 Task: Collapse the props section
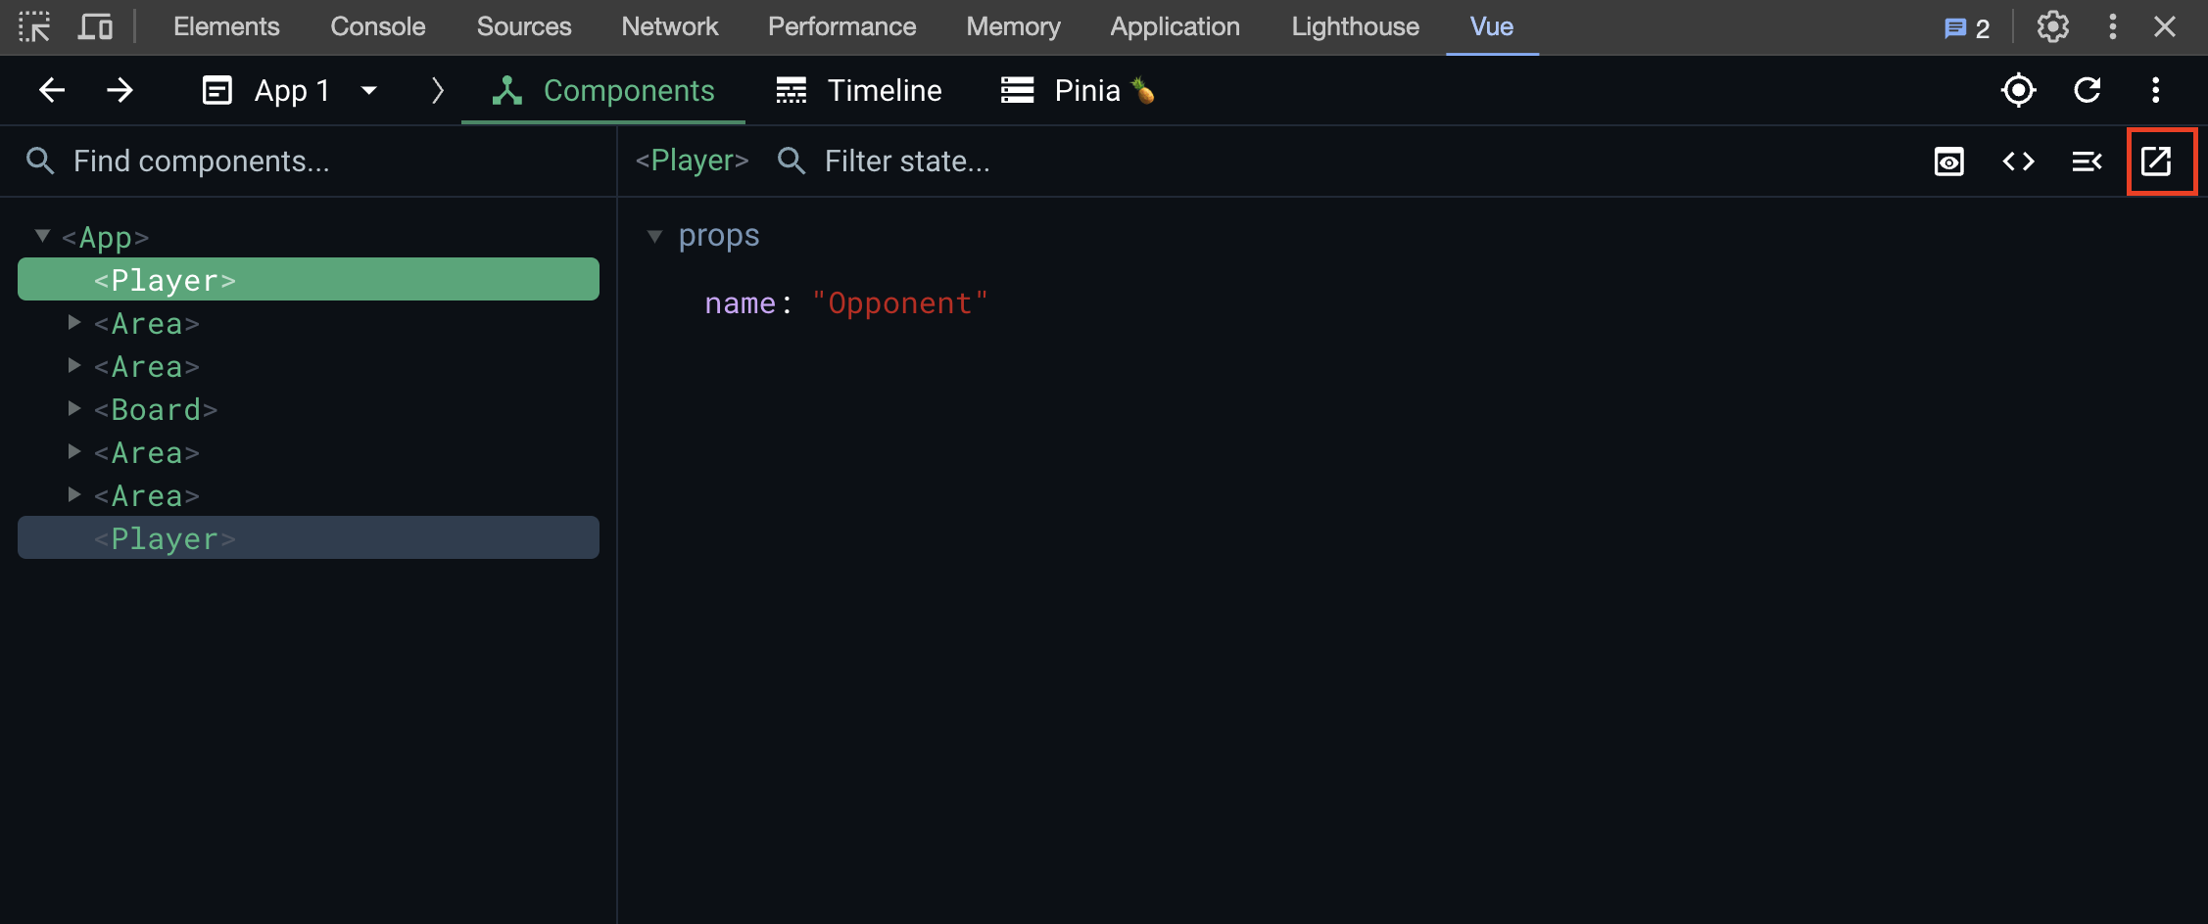[654, 236]
